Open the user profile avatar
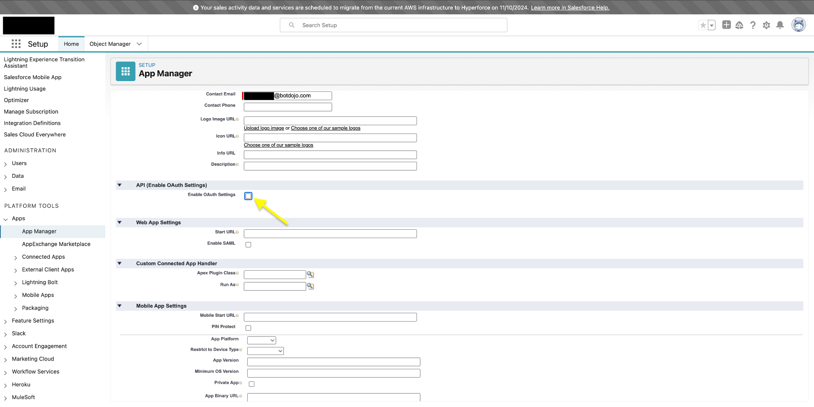Image resolution: width=814 pixels, height=407 pixels. tap(798, 25)
